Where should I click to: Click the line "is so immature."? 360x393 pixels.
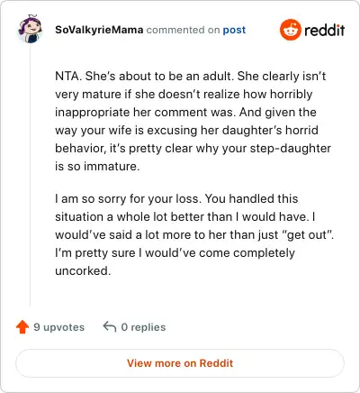(97, 166)
